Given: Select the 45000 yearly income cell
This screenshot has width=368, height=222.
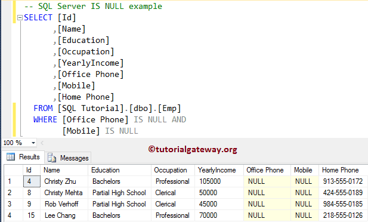Looking at the screenshot, I should [219, 204].
